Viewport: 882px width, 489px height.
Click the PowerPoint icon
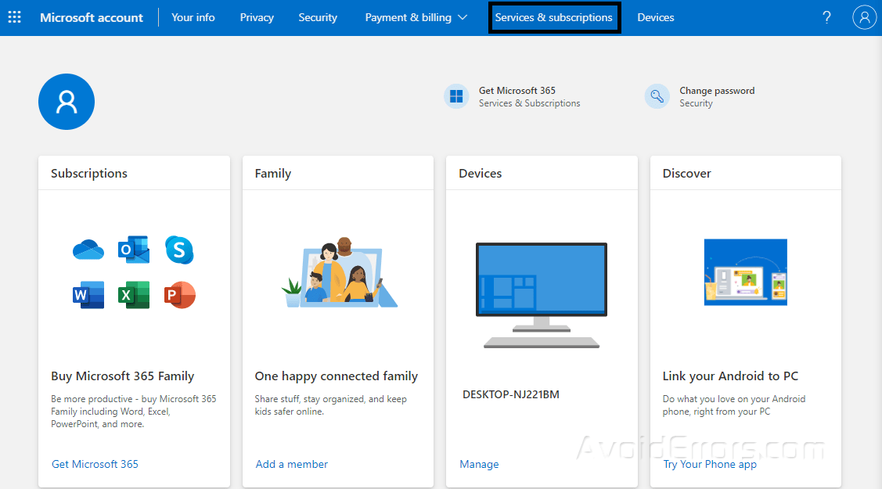point(179,294)
